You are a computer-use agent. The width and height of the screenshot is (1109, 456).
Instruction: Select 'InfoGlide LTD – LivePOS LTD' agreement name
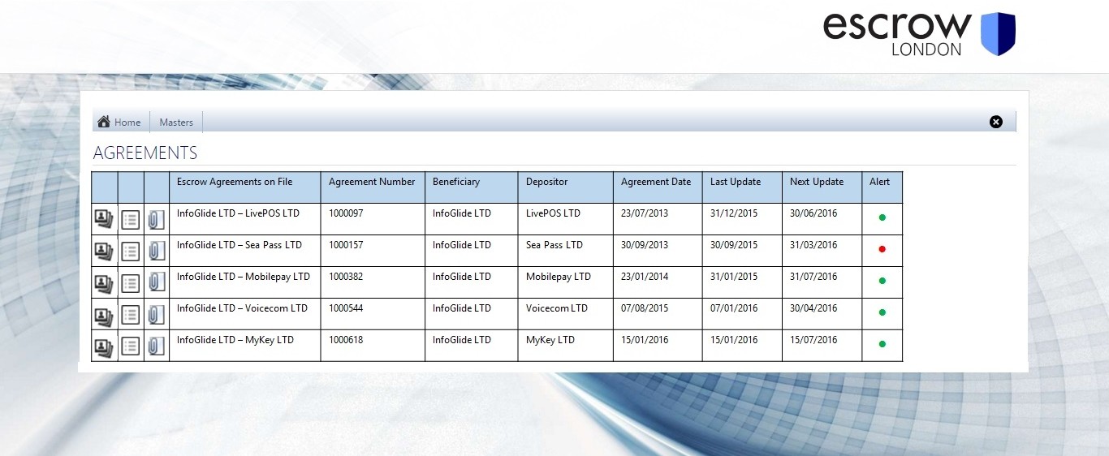point(238,213)
